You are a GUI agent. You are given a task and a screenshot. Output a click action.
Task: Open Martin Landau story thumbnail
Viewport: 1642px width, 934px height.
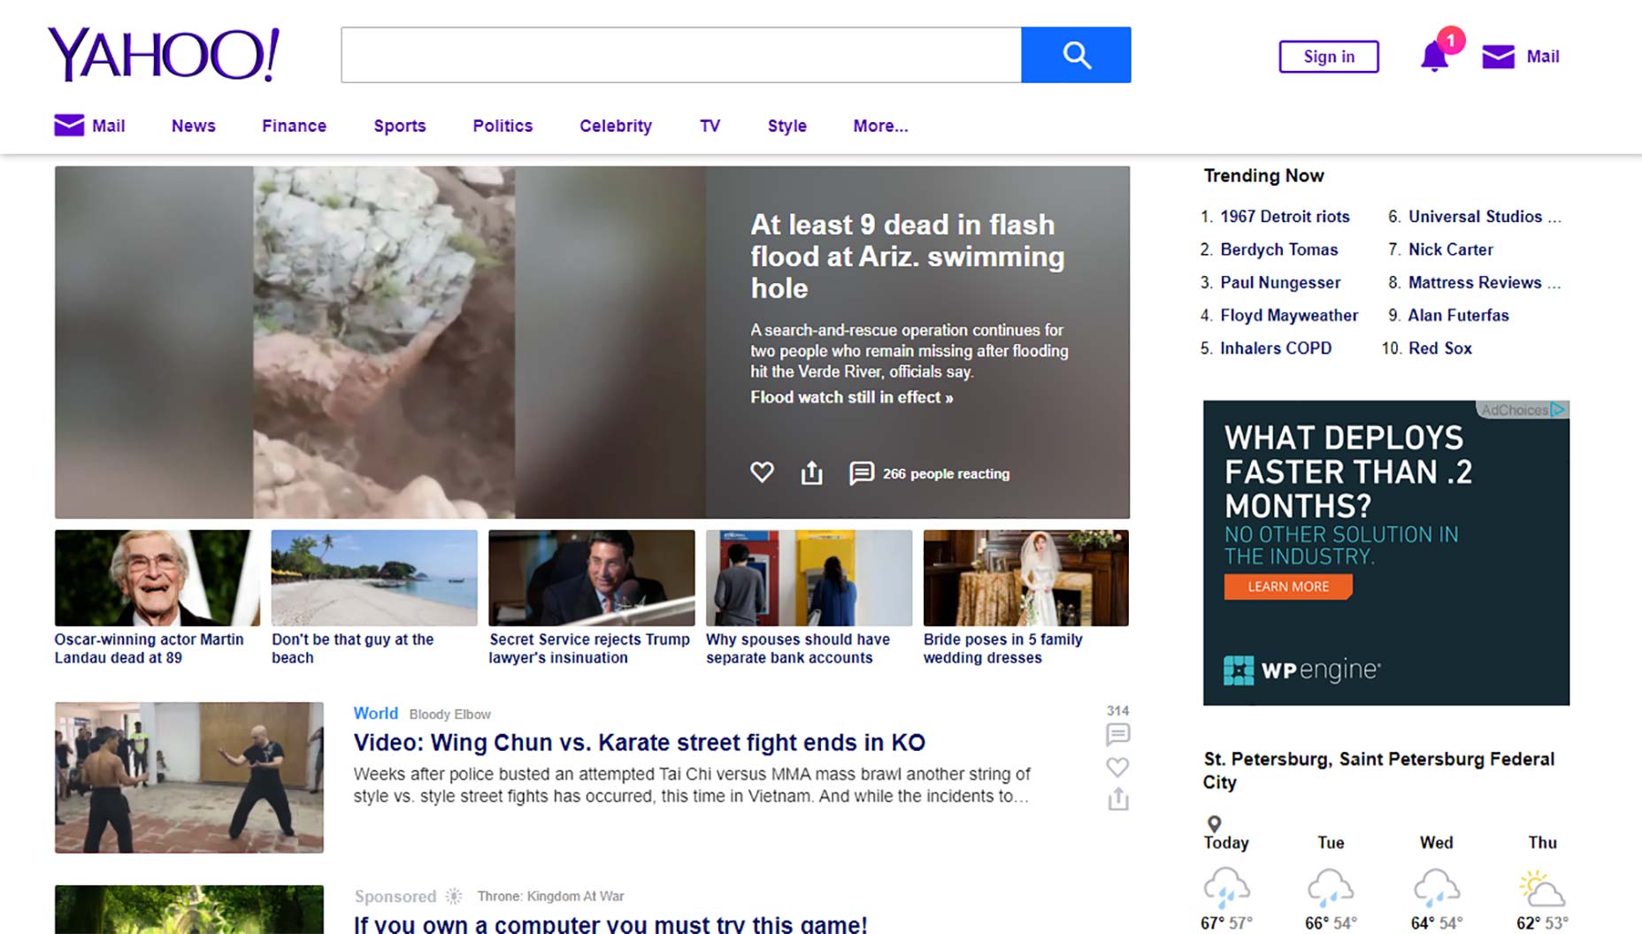pos(157,578)
